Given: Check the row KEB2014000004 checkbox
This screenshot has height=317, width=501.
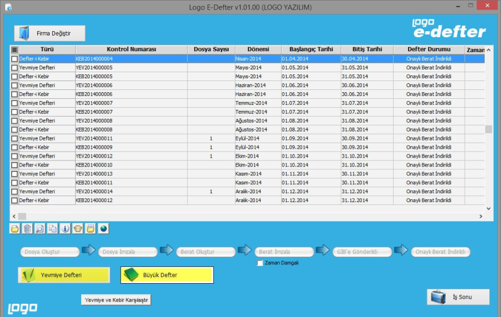Looking at the screenshot, I should (x=14, y=59).
